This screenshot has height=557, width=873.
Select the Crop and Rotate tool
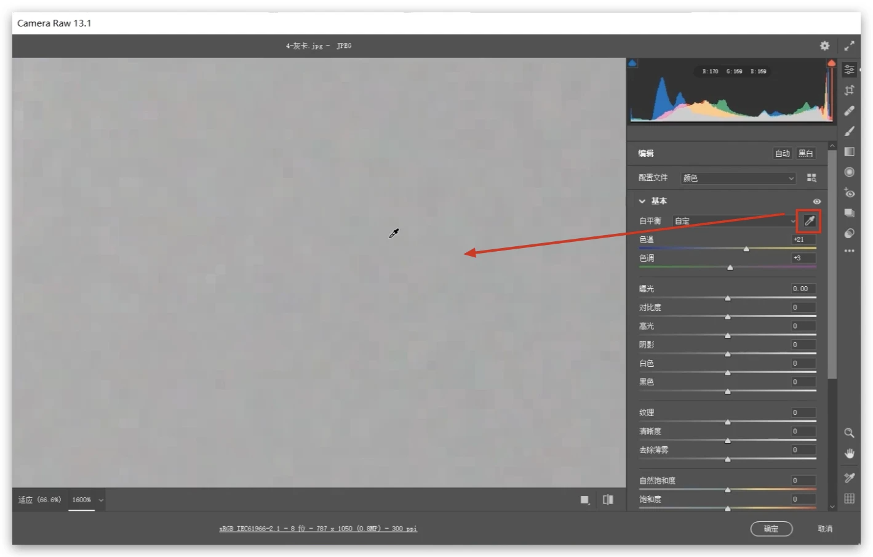point(849,90)
